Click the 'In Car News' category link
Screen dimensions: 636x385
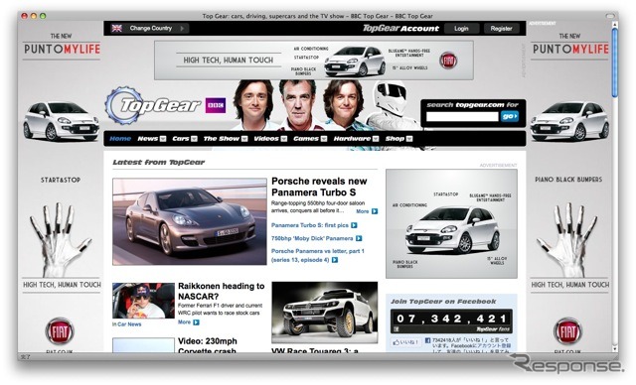(x=127, y=324)
